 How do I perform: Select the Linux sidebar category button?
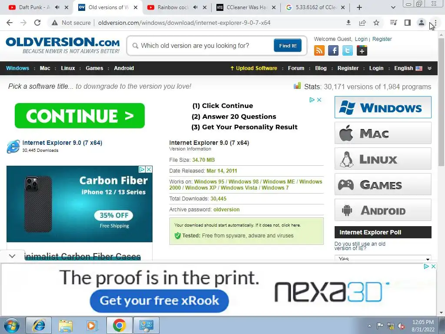click(383, 158)
